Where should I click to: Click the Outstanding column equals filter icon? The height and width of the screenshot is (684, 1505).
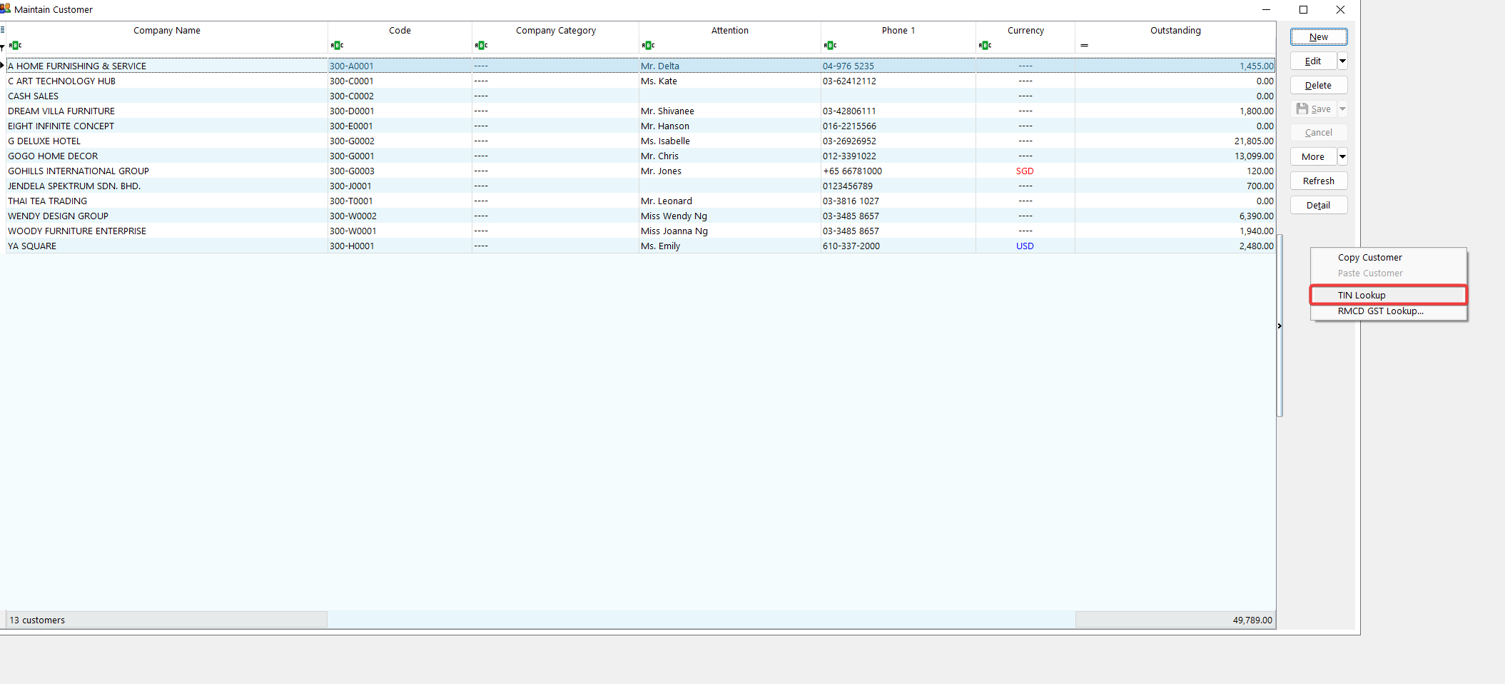tap(1084, 46)
